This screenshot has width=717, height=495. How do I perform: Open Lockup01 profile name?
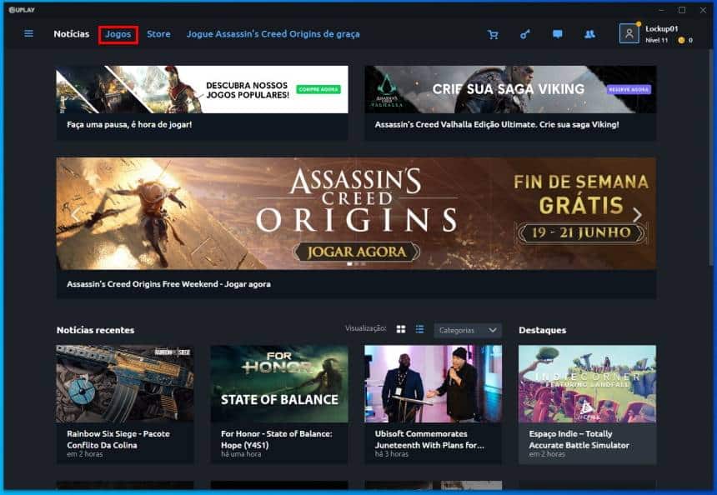pyautogui.click(x=661, y=29)
